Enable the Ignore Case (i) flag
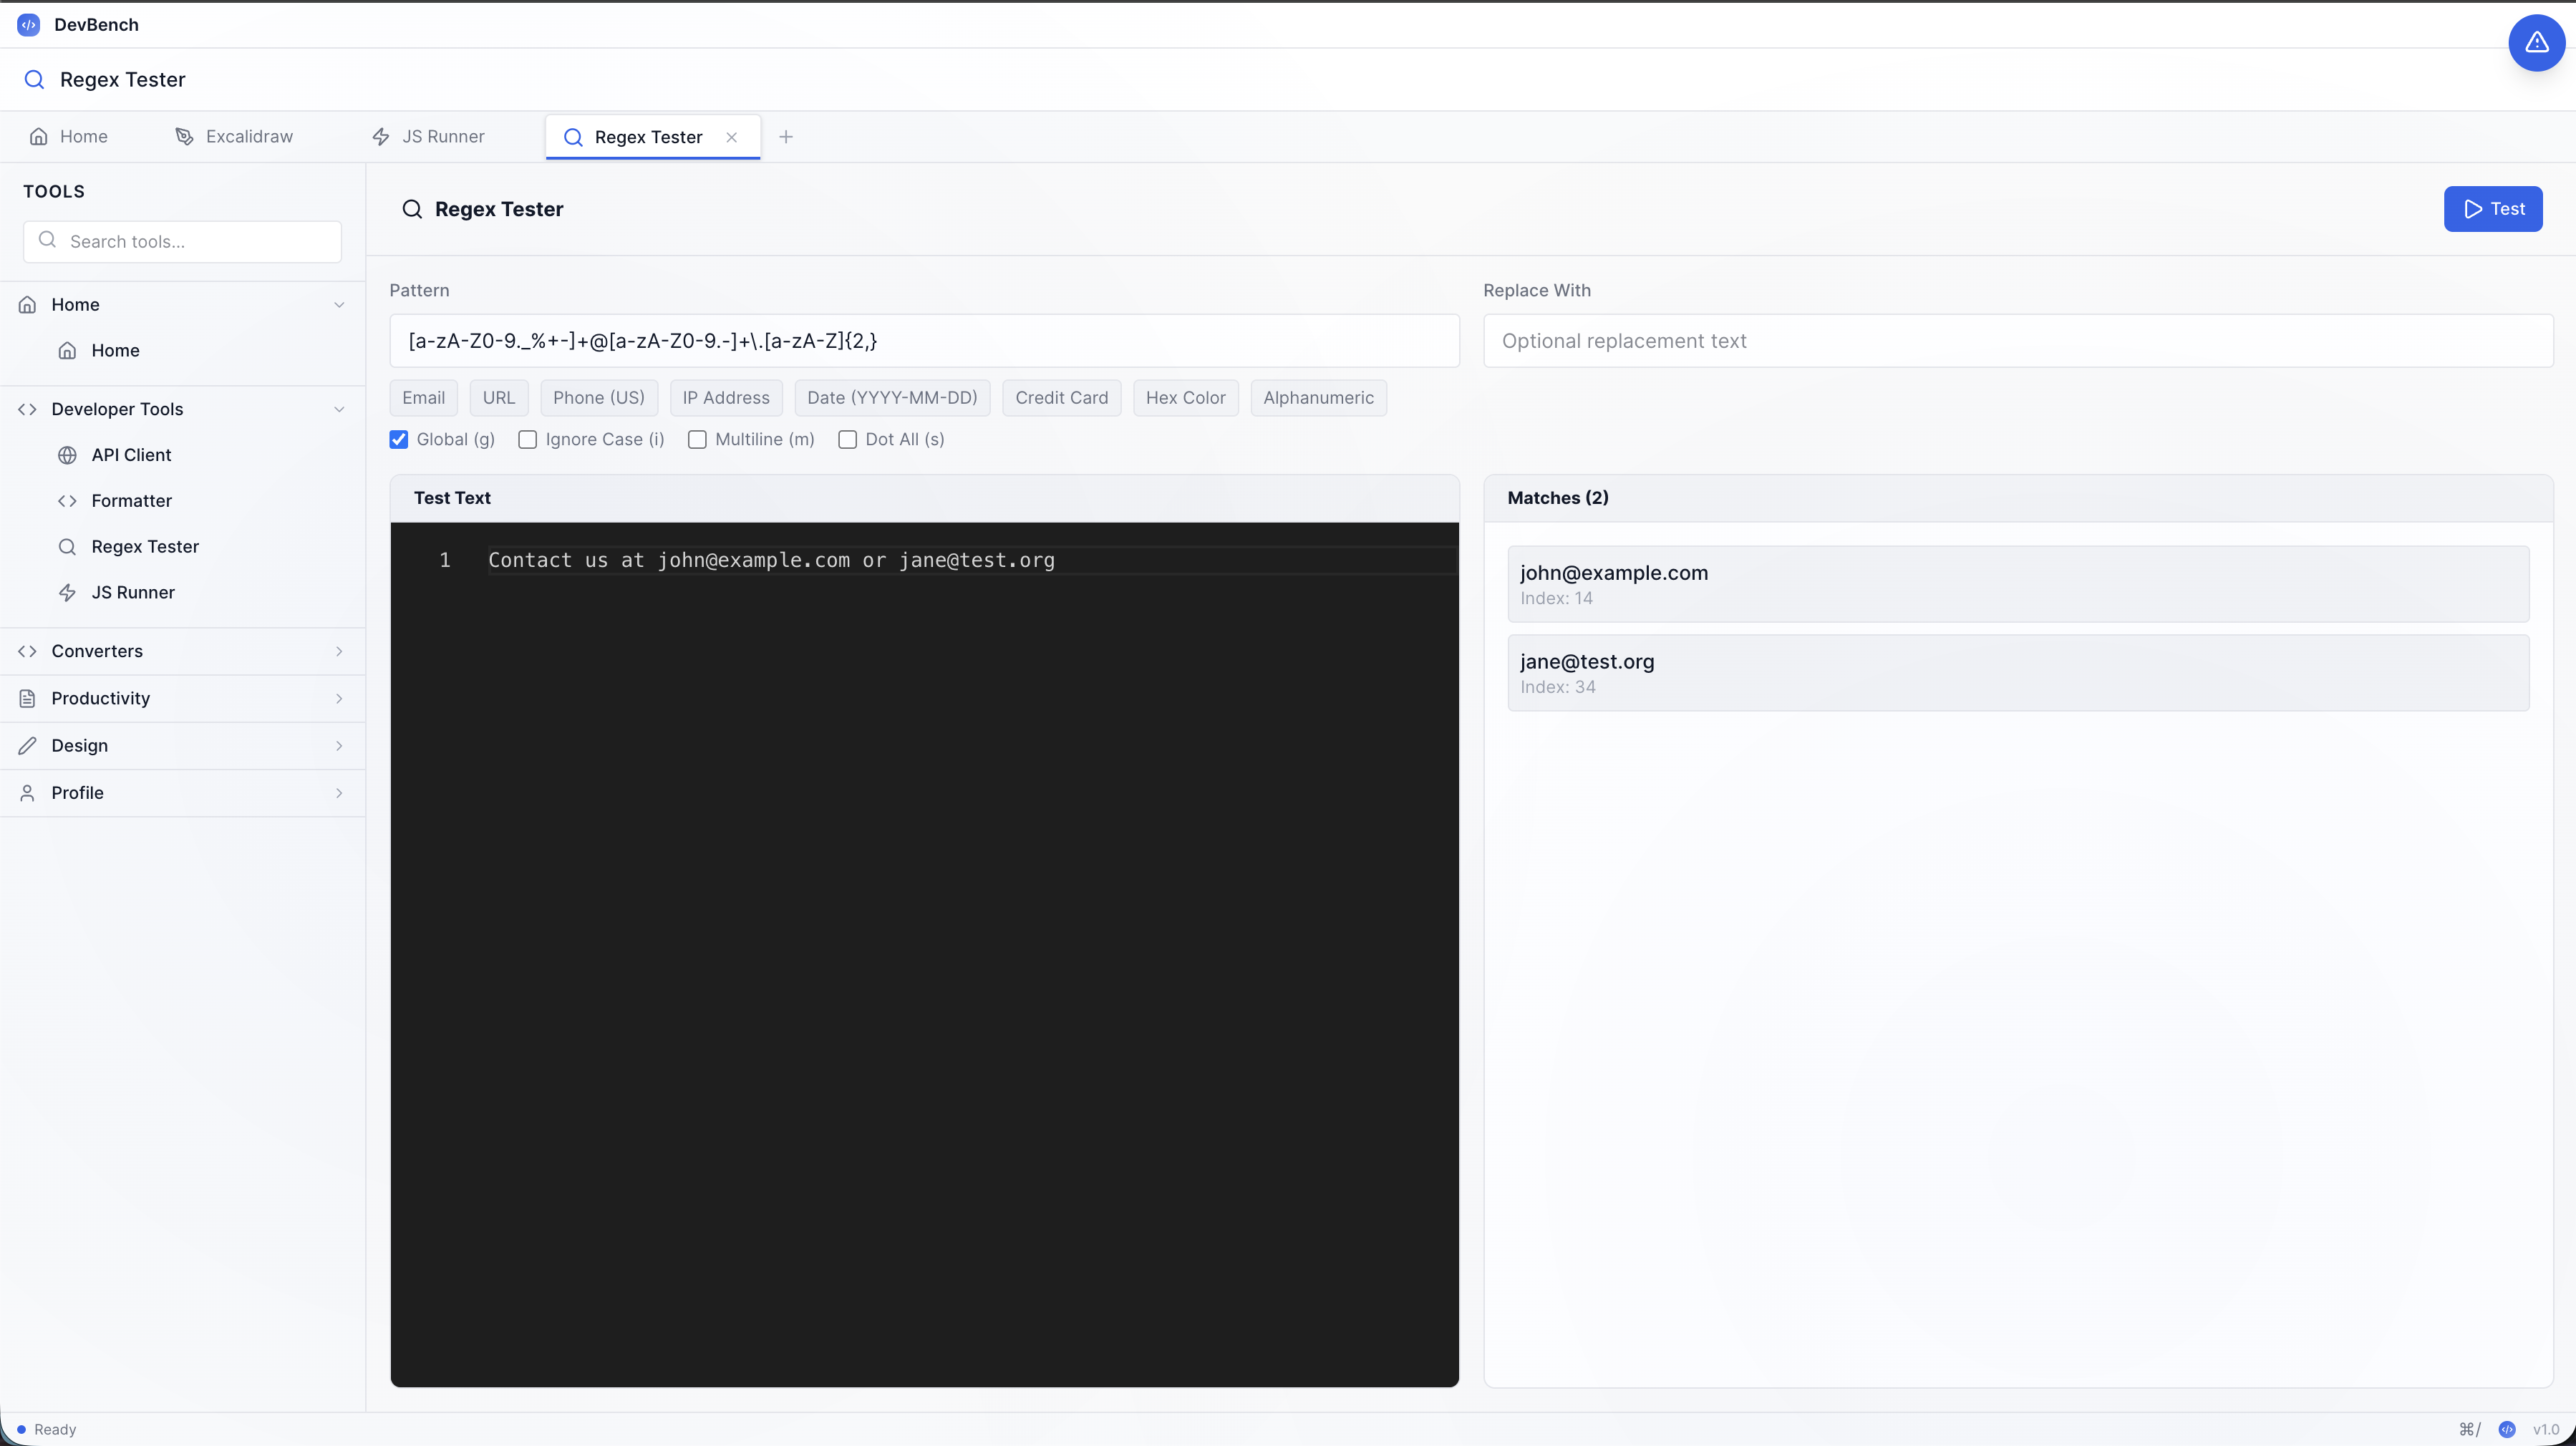The width and height of the screenshot is (2576, 1446). [x=528, y=440]
